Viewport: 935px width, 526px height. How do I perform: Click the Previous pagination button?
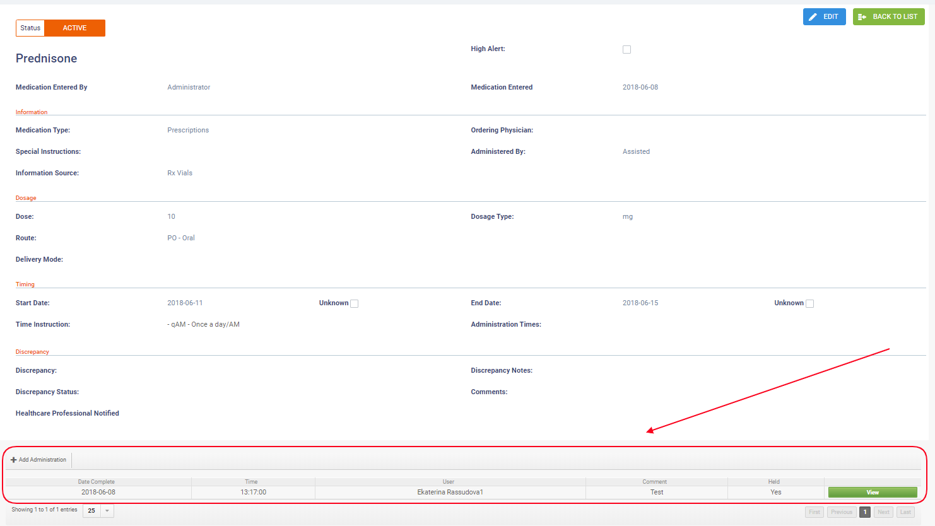(841, 512)
